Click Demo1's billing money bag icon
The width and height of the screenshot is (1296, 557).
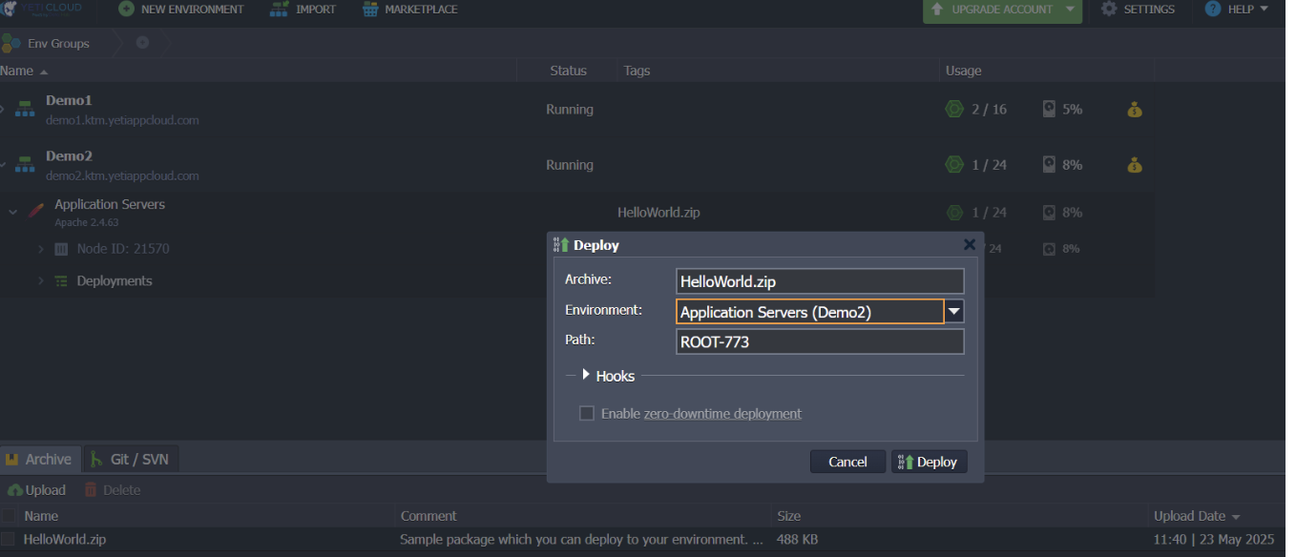tap(1134, 109)
